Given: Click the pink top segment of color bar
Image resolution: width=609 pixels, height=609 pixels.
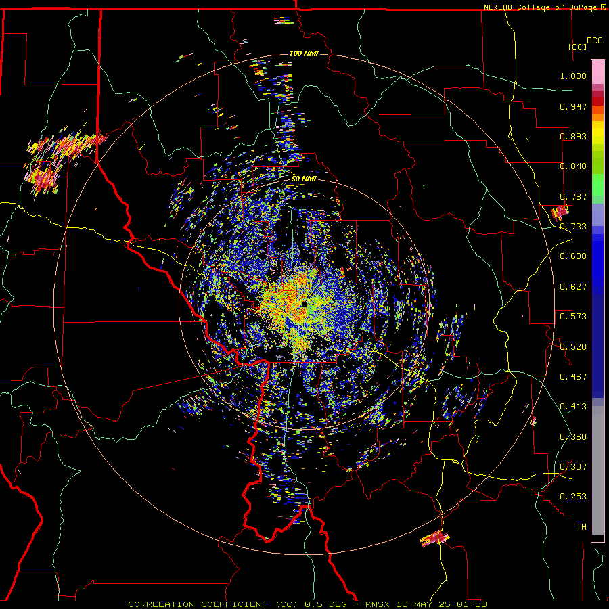Looking at the screenshot, I should [x=597, y=72].
